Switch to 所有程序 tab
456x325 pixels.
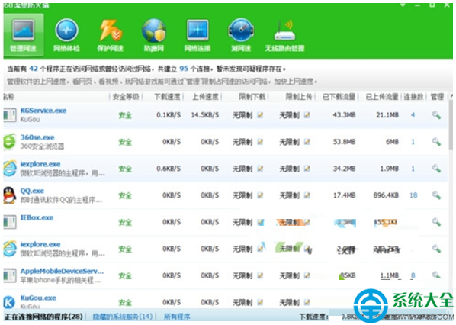(x=177, y=317)
